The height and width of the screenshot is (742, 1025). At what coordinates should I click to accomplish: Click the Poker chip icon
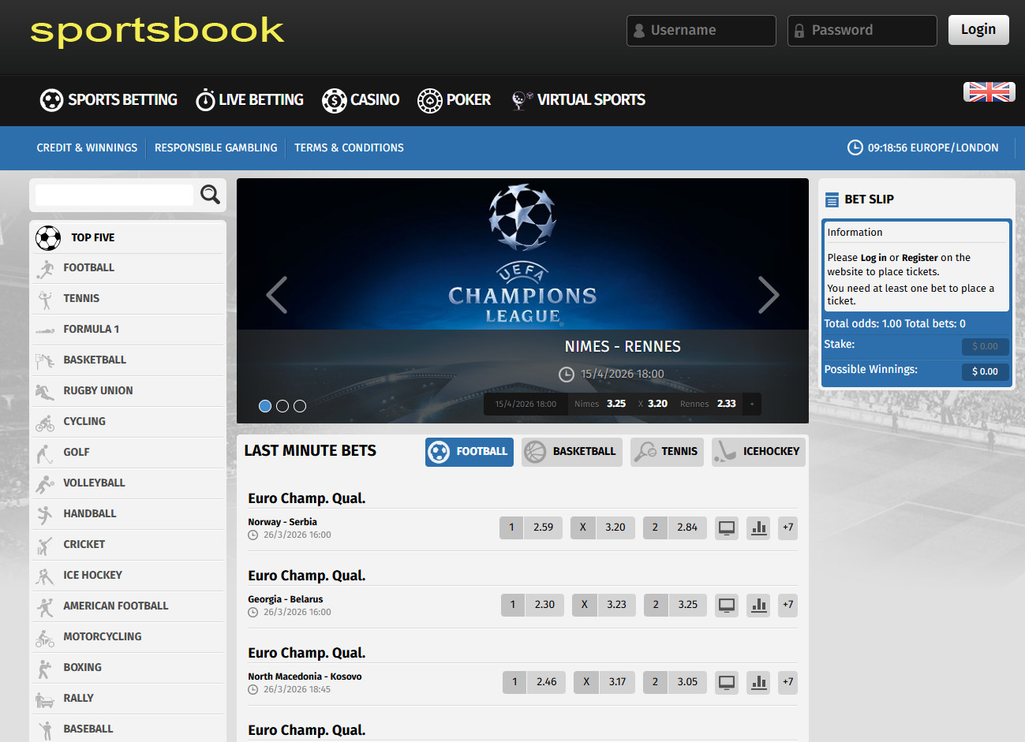click(x=430, y=100)
